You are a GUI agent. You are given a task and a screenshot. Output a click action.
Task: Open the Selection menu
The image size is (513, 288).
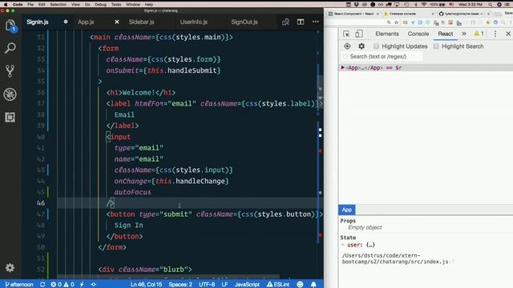pos(59,5)
